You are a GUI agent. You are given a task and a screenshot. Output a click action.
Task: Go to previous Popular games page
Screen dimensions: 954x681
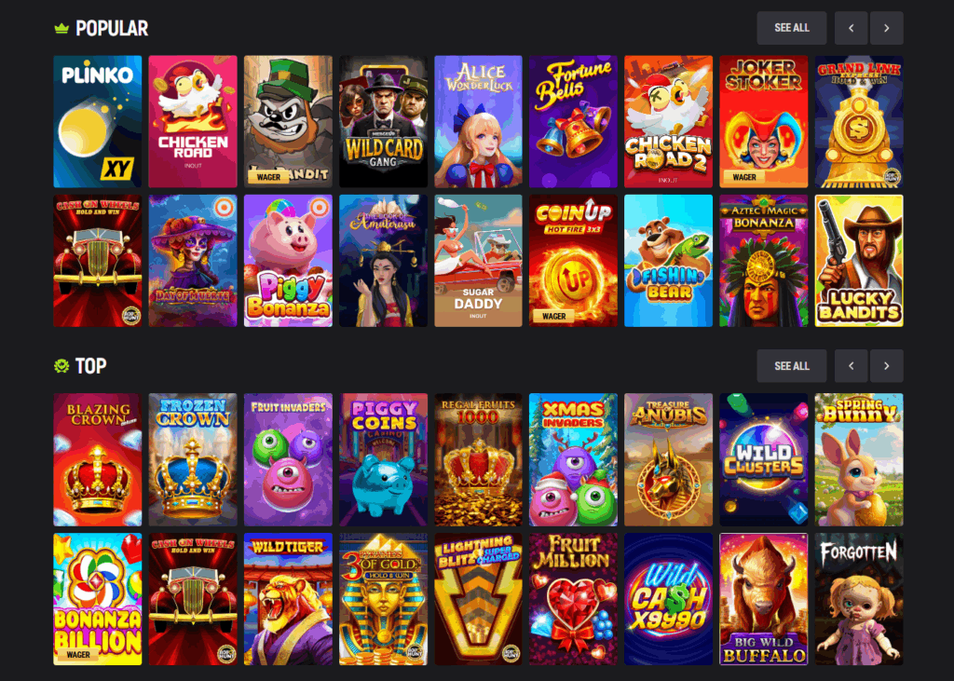coord(852,28)
